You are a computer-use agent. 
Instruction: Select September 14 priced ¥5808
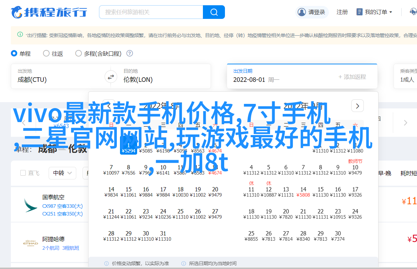pyautogui.click(x=303, y=192)
